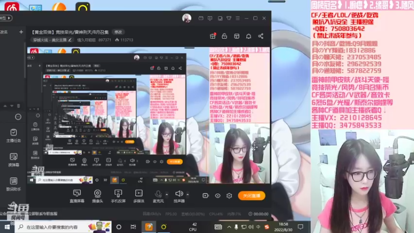Show hidden system tray icons chevron

tap(229, 227)
